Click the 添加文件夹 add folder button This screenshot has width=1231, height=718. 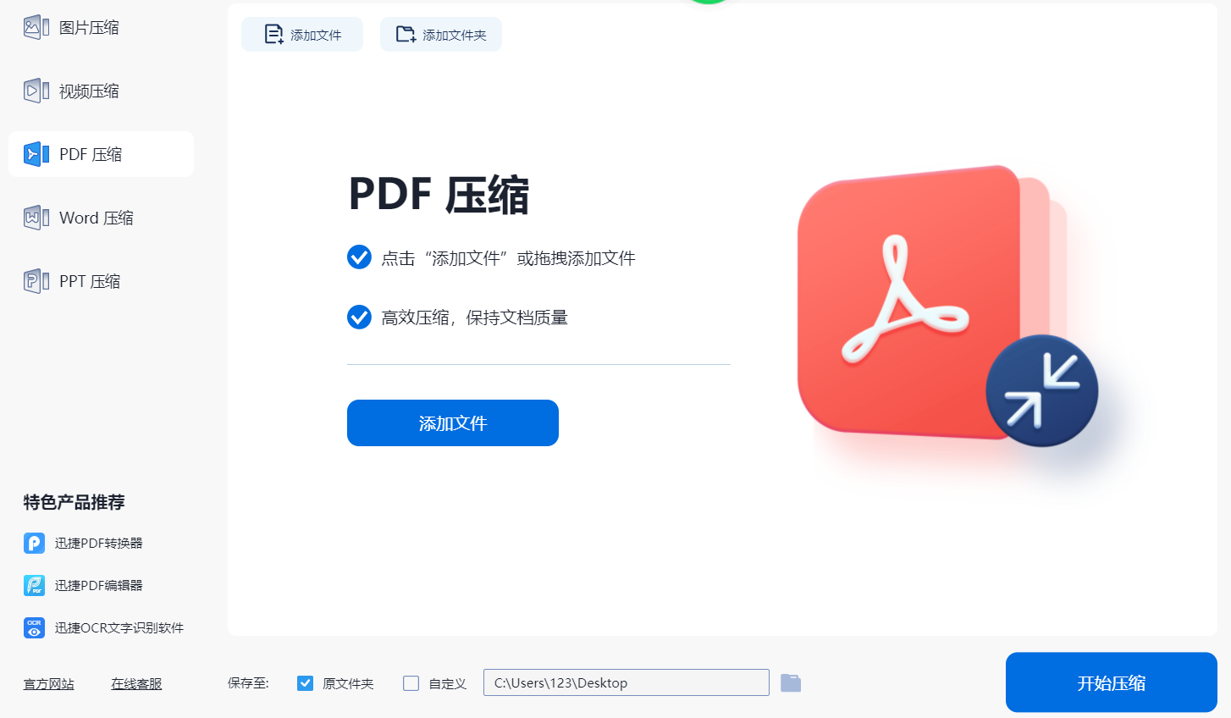pyautogui.click(x=441, y=35)
